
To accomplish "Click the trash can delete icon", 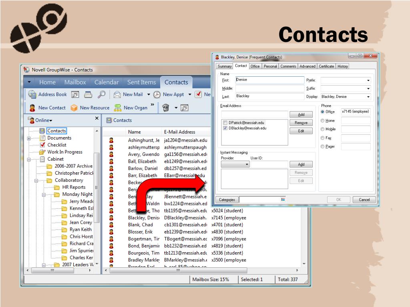I will coord(165,108).
